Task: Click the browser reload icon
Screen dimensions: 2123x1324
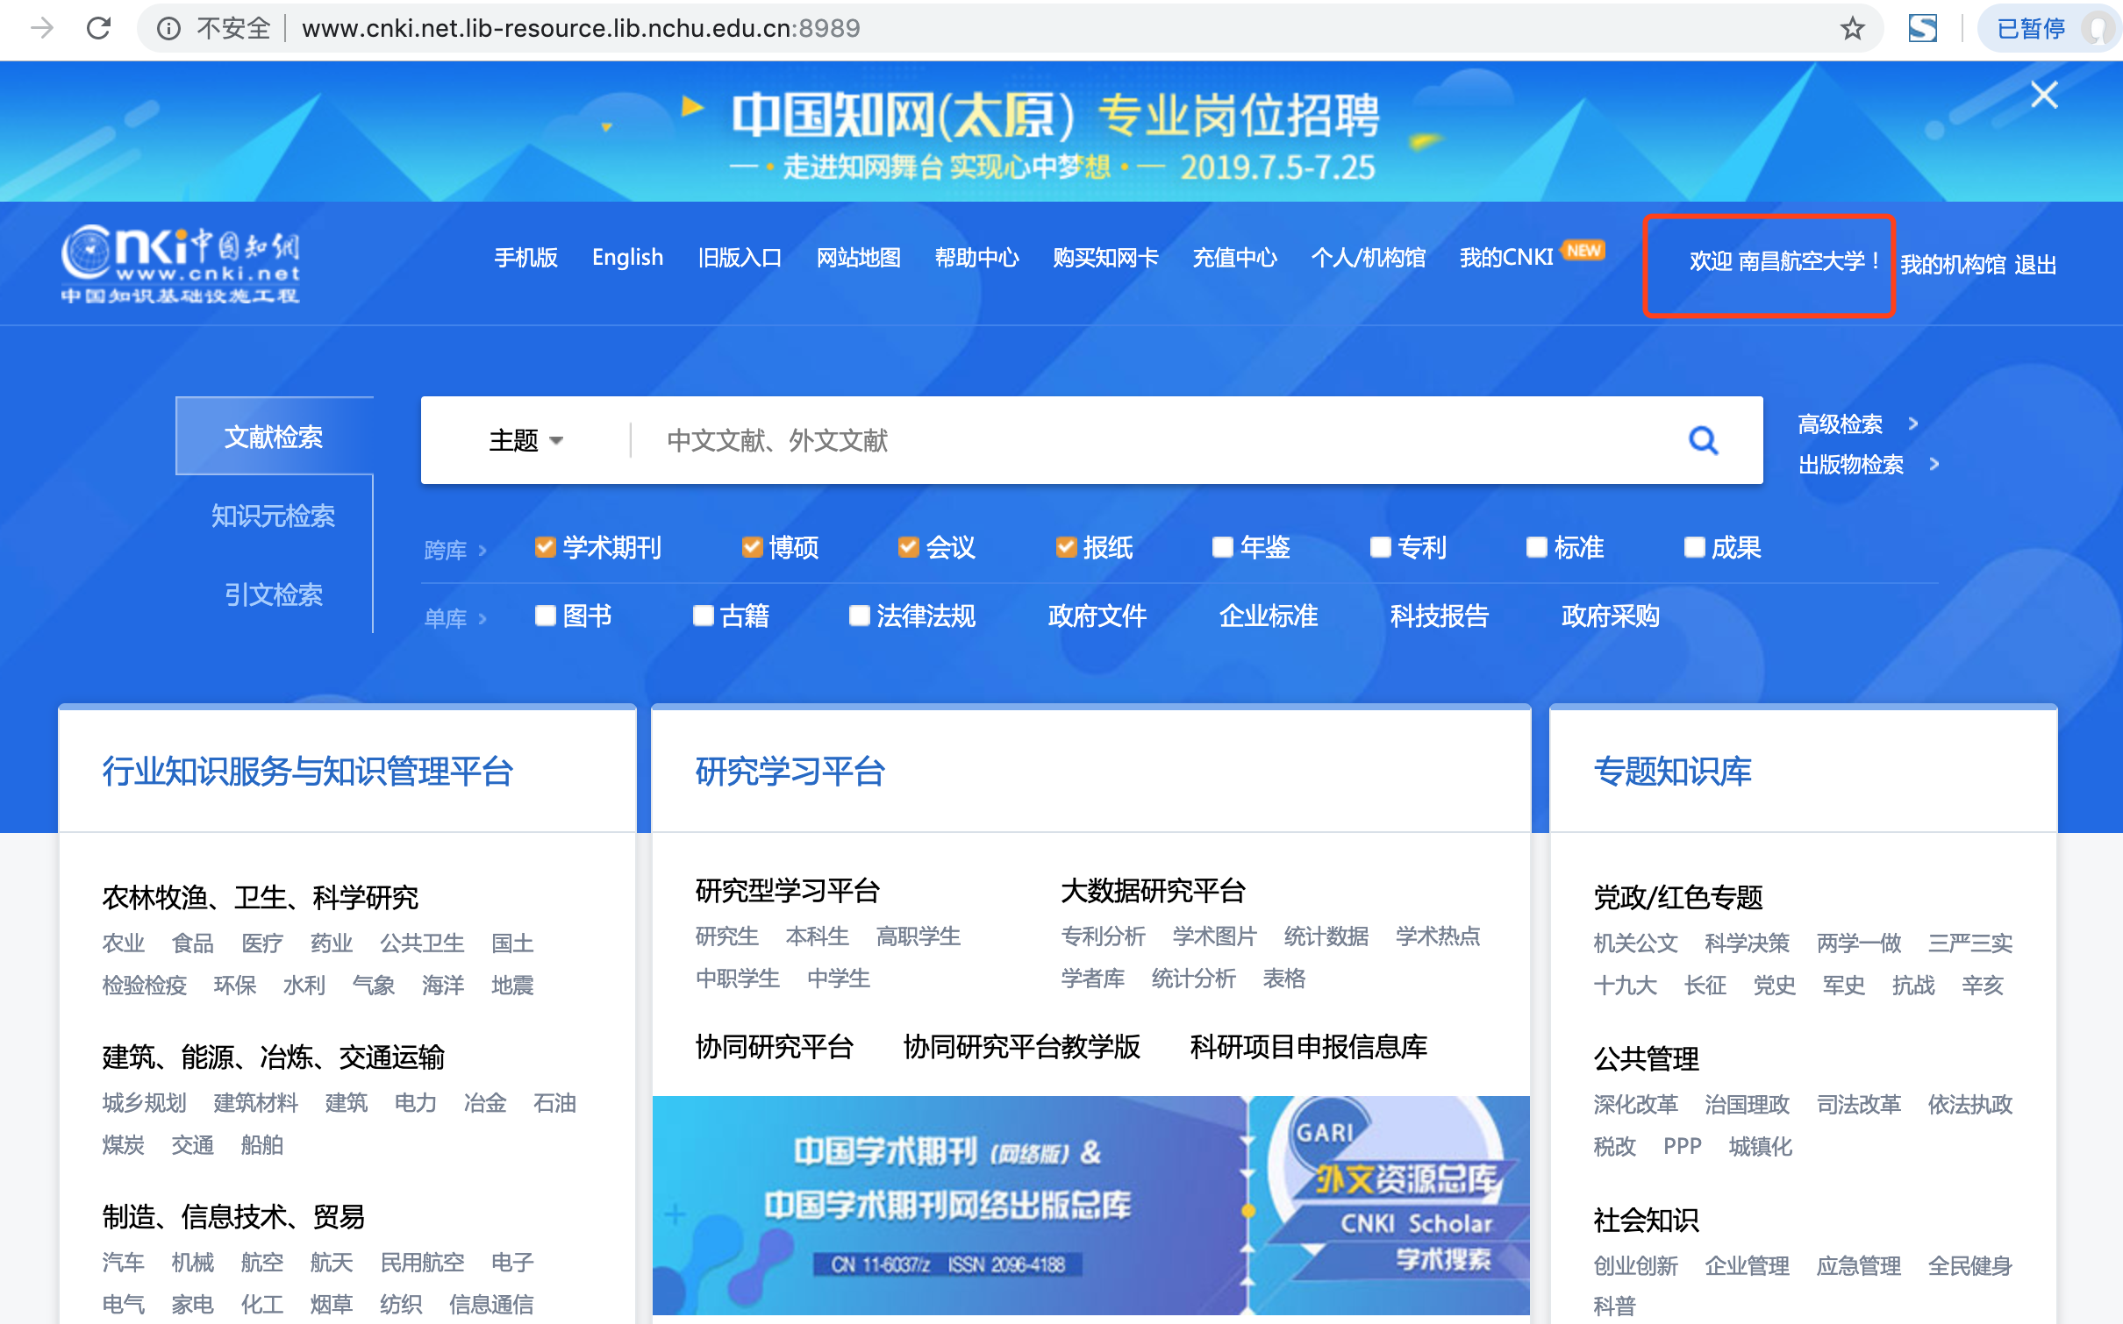Action: pyautogui.click(x=98, y=28)
